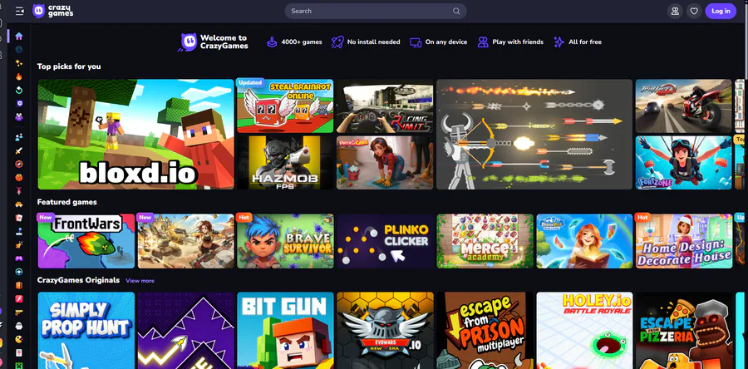Screen dimensions: 748x369
Task: Open Escape orange door icon in sidebar
Action: (x=18, y=285)
